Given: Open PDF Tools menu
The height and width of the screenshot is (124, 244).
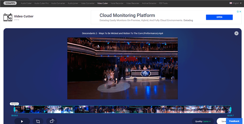Looking at the screenshot, I should point(163,3).
